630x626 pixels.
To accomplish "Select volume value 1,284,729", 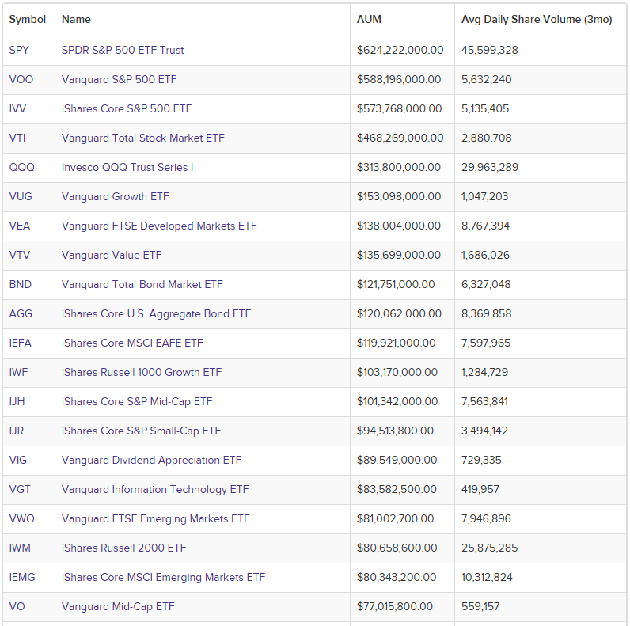I will point(484,373).
